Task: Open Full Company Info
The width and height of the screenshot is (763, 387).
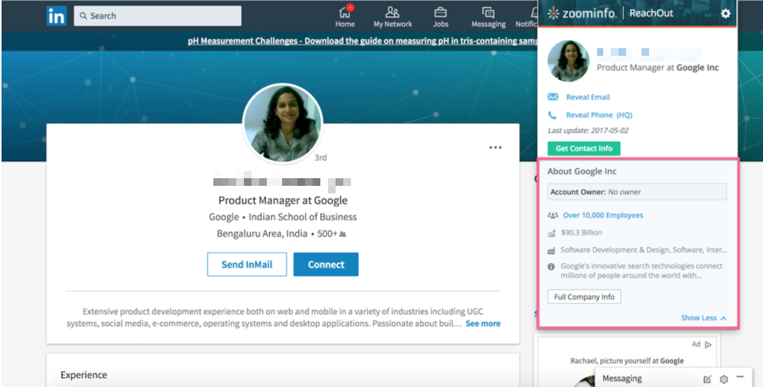Action: pos(584,297)
